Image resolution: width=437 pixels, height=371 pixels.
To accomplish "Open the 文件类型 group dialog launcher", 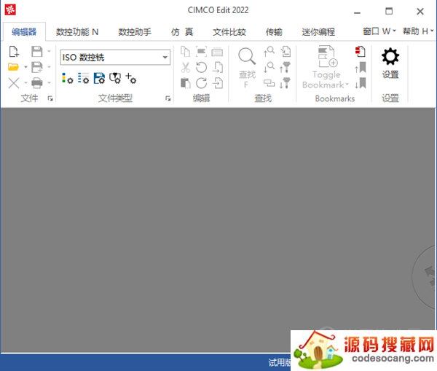I will click(x=168, y=98).
